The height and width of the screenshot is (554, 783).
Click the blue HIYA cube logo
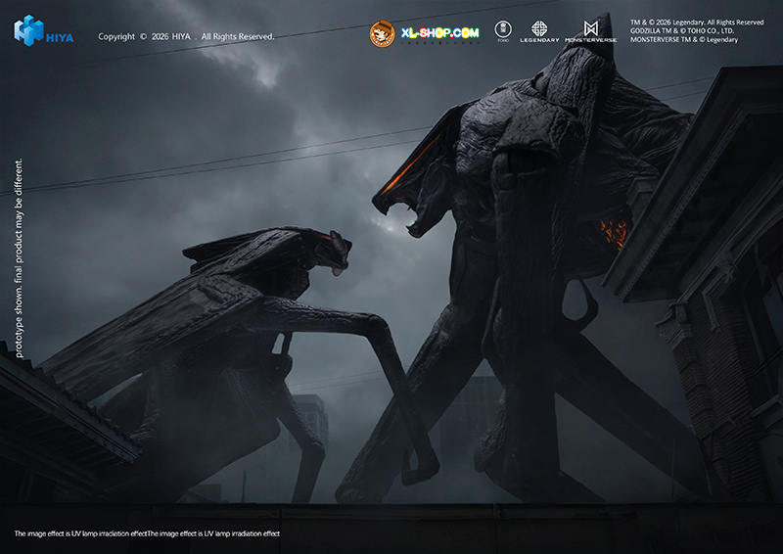pyautogui.click(x=29, y=29)
